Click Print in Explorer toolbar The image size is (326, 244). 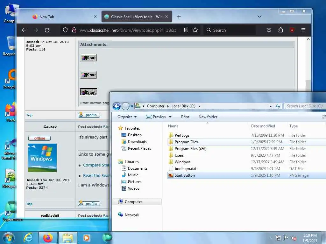pyautogui.click(x=185, y=117)
